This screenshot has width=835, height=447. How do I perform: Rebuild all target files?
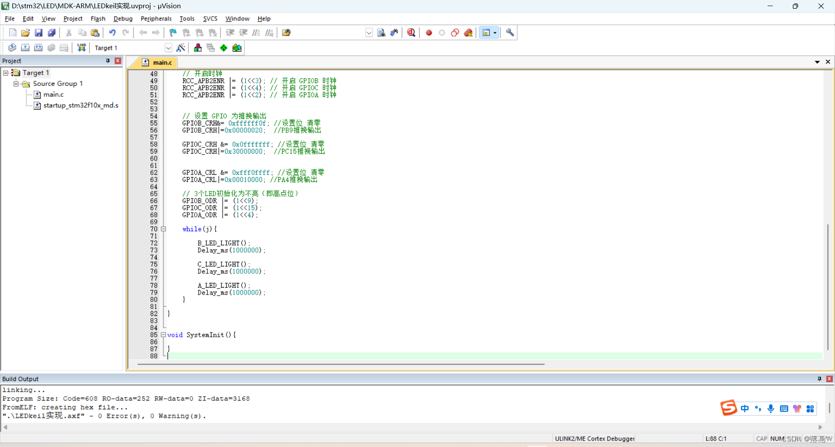click(38, 48)
